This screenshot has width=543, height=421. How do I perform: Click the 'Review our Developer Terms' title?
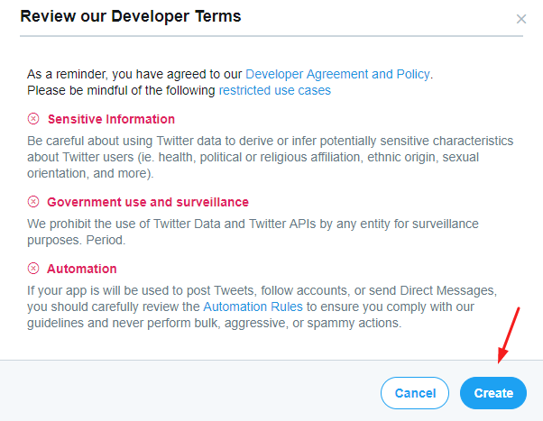coord(131,17)
